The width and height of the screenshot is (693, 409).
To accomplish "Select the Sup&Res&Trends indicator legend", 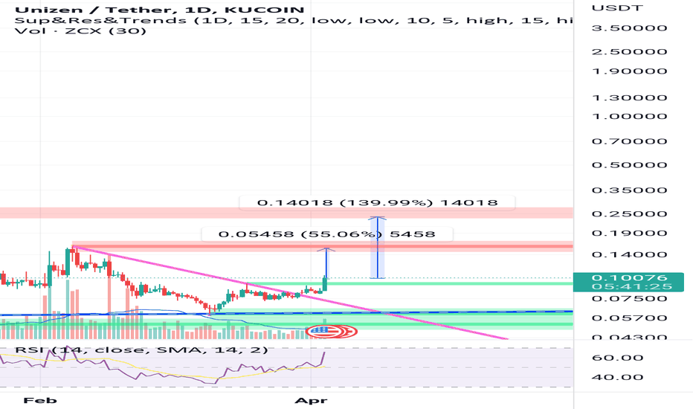I will pyautogui.click(x=294, y=20).
